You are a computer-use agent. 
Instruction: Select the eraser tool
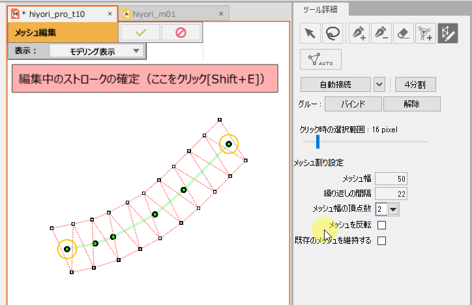click(x=404, y=33)
